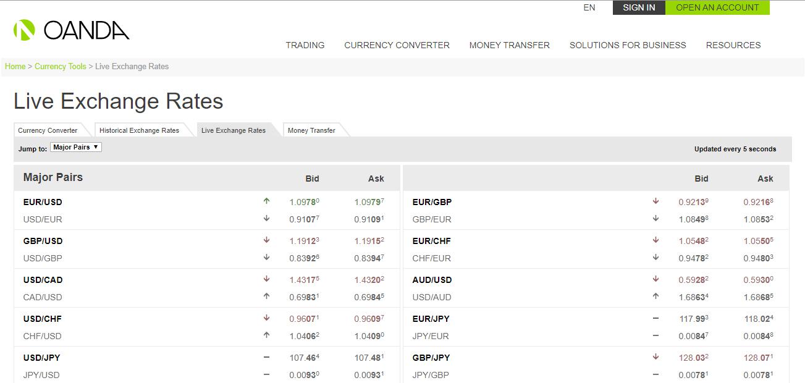The image size is (805, 383).
Task: Click the down arrow beside EUR/GBP
Action: tap(655, 201)
